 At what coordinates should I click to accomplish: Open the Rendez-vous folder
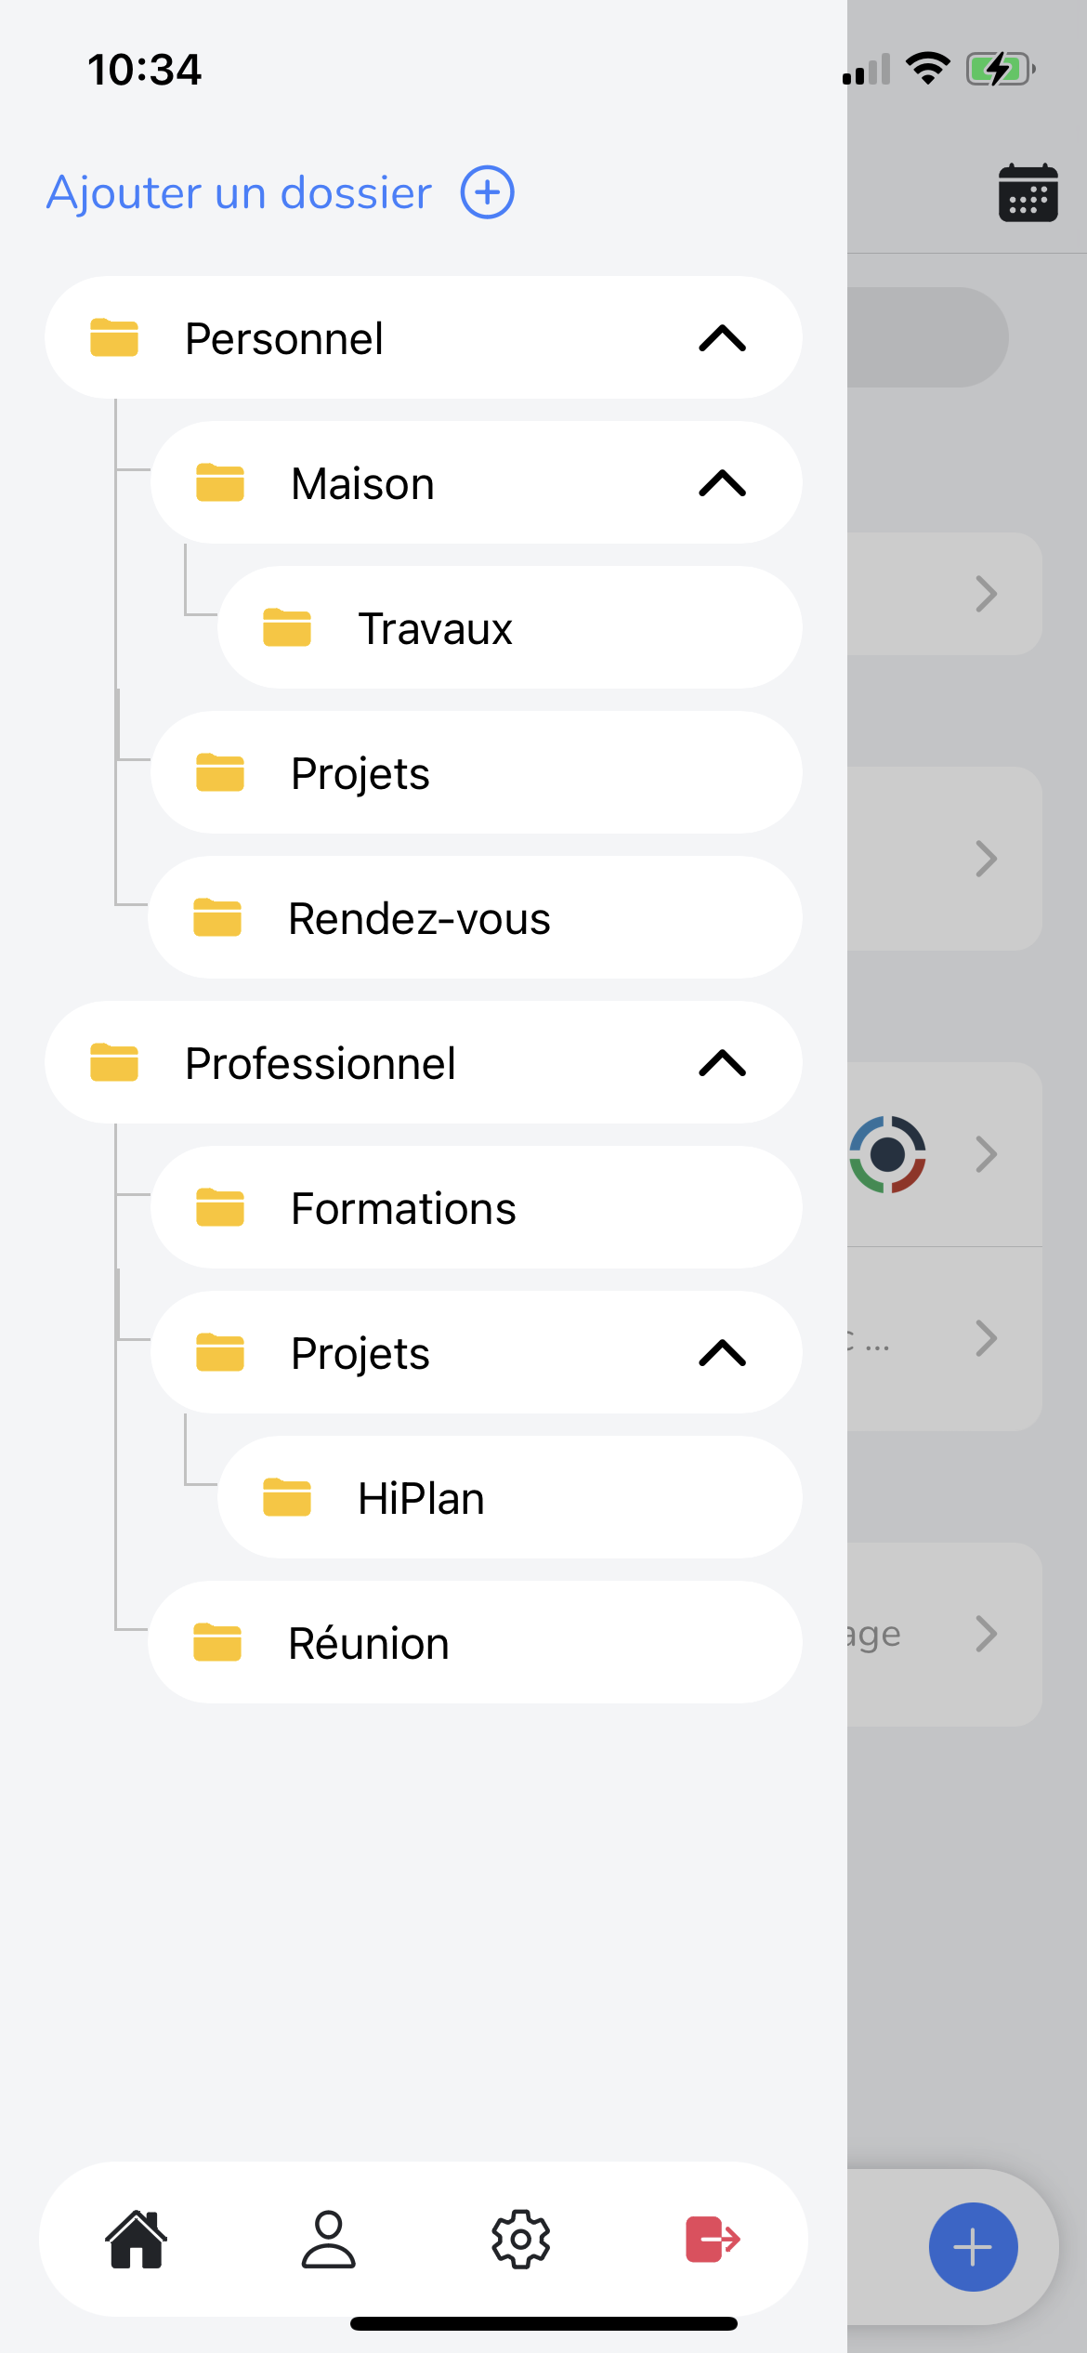(475, 917)
